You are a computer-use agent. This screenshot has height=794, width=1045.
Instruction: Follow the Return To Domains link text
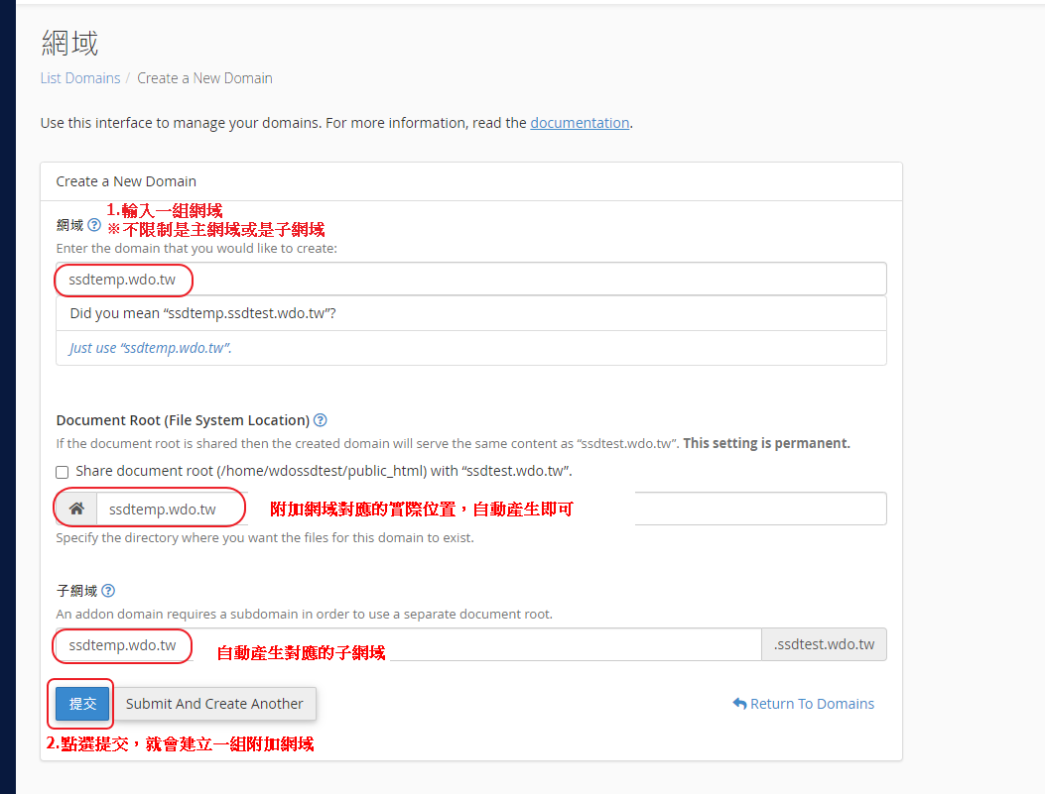(812, 704)
